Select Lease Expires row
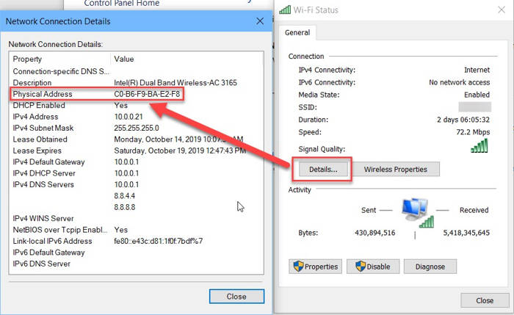 (x=136, y=151)
